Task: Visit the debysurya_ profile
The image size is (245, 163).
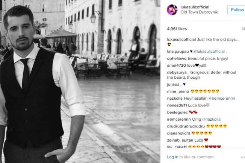Action: click(x=178, y=72)
